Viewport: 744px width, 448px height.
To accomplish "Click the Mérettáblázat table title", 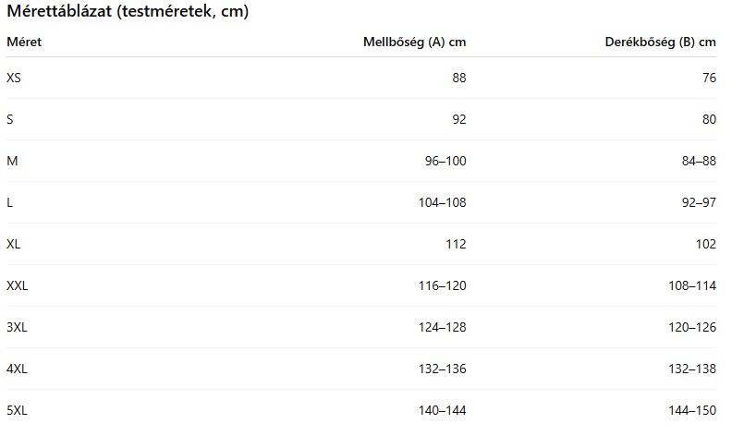I will (128, 12).
